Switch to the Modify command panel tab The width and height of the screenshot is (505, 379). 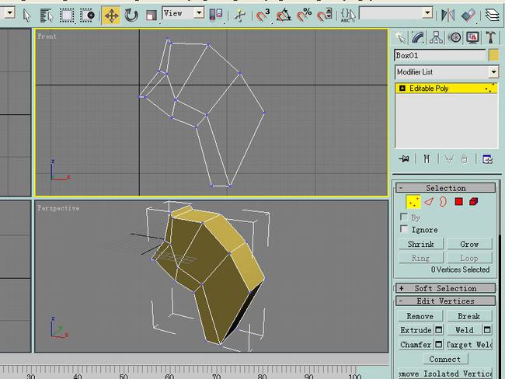point(418,37)
